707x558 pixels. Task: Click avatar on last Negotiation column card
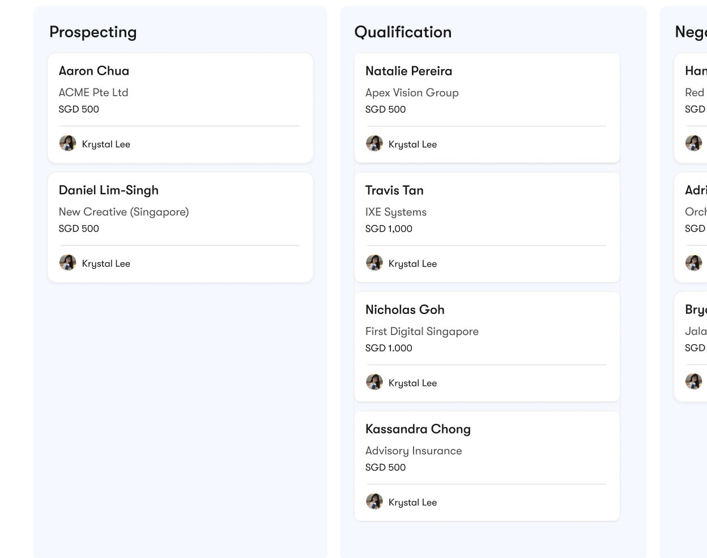pos(694,382)
